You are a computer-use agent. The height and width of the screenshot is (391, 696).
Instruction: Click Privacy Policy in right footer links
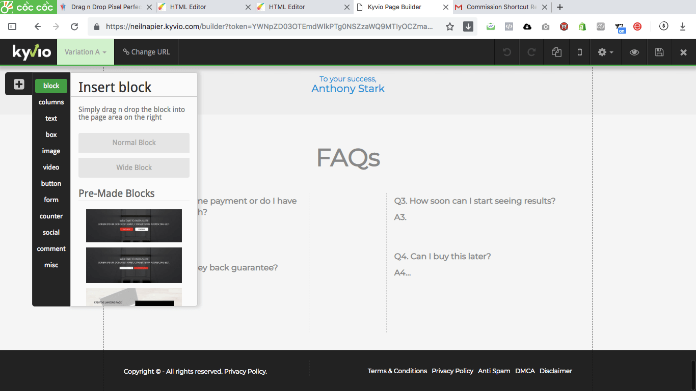(452, 371)
